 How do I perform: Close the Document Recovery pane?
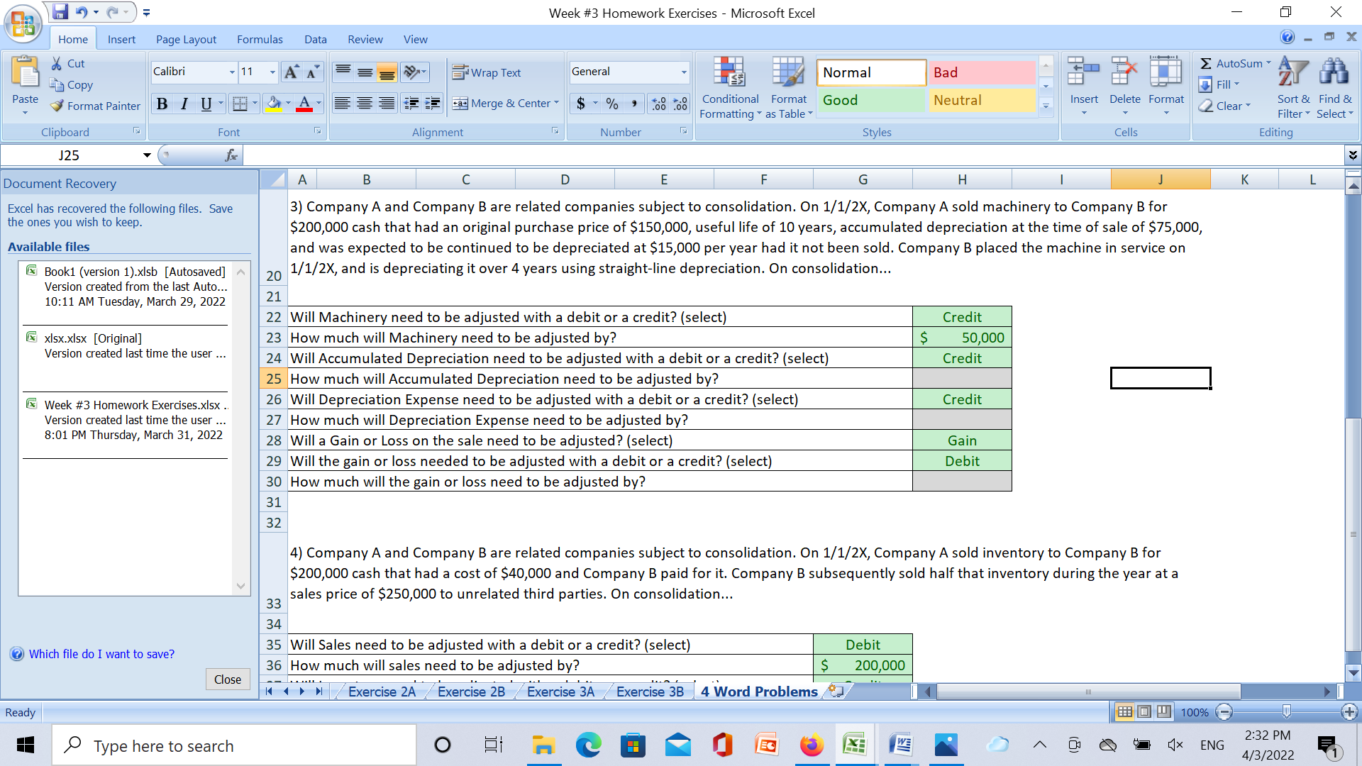pyautogui.click(x=227, y=679)
